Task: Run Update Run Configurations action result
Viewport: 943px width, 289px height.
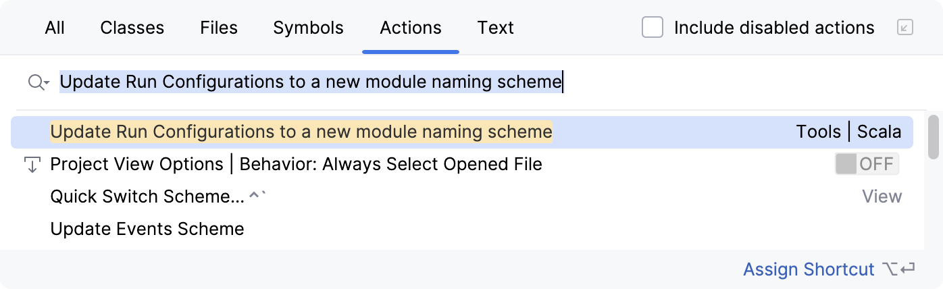Action: click(301, 132)
